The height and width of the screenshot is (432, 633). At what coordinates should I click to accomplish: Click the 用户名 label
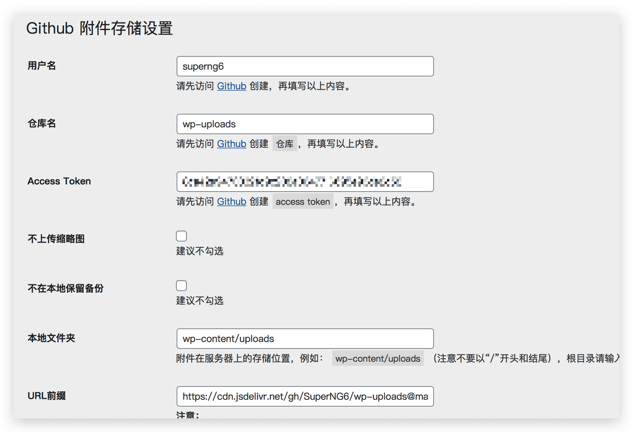[42, 66]
